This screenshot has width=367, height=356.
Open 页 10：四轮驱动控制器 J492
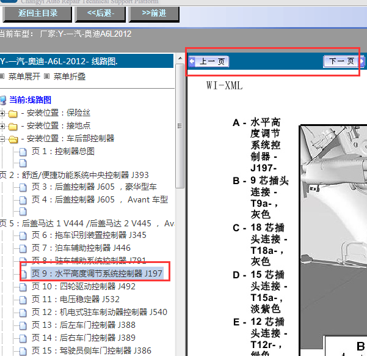(84, 287)
